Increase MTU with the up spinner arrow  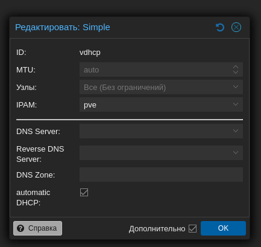click(x=236, y=67)
